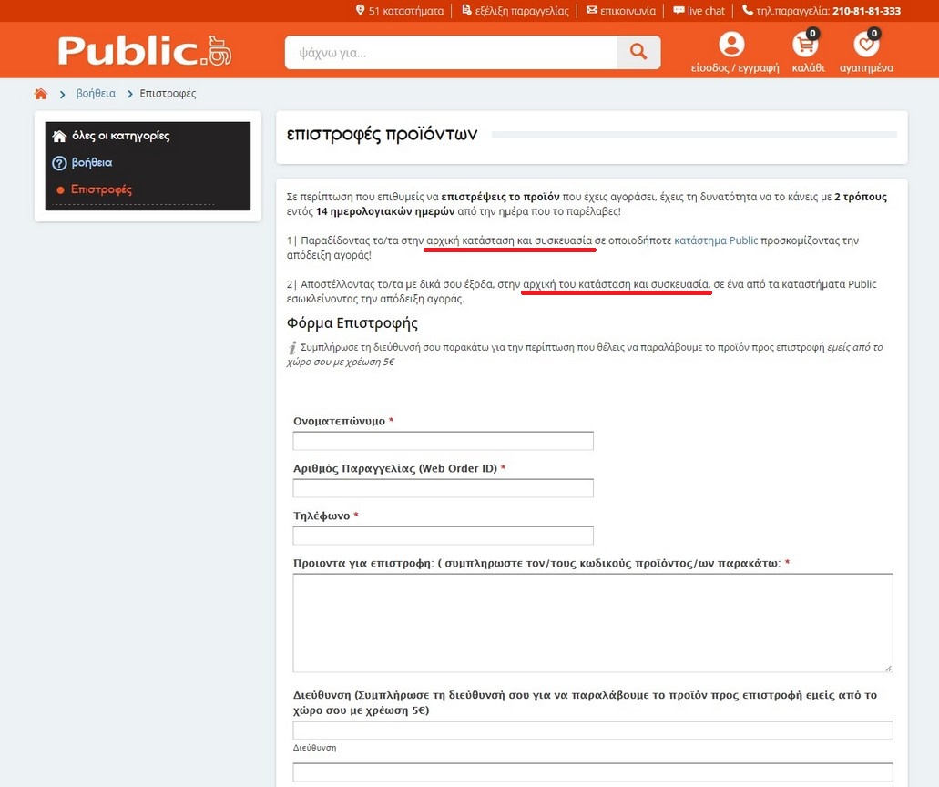Viewport: 939px width, 787px height.
Task: Focus the Αριθμός Παραγγελίας input field
Action: coord(444,488)
